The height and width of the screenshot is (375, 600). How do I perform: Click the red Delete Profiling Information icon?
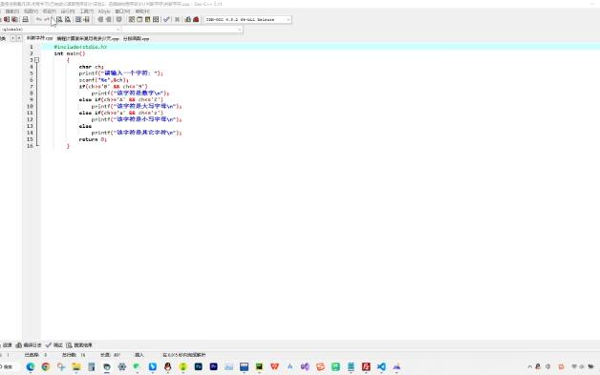tap(196, 19)
